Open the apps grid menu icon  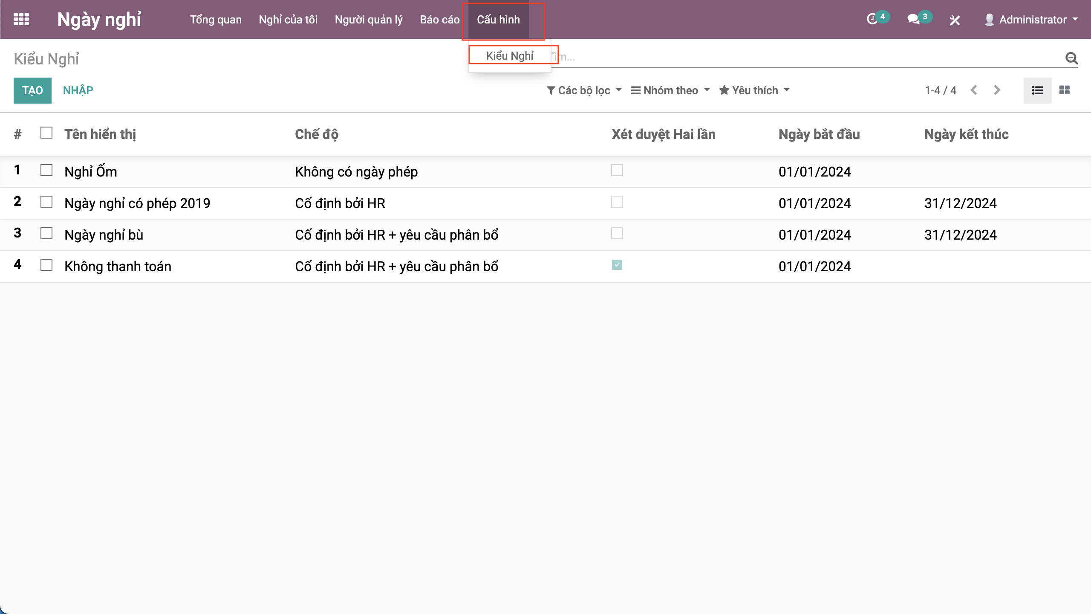[x=21, y=19]
